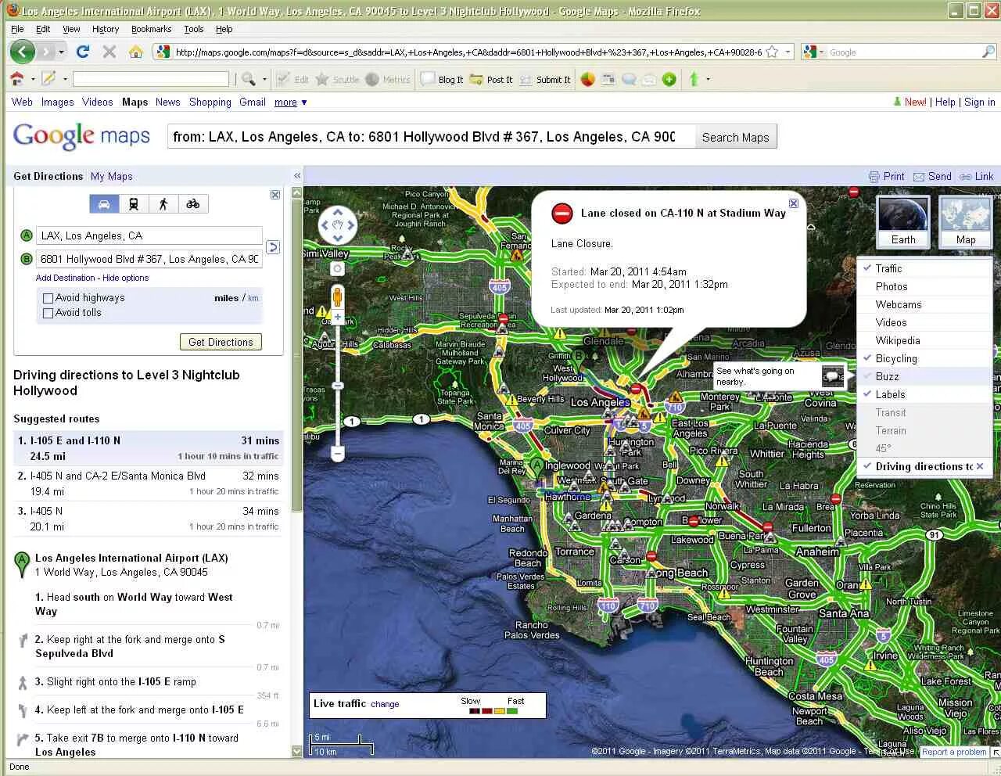The width and height of the screenshot is (1001, 776).
Task: Switch to Earth view thumbnail
Action: tap(903, 222)
